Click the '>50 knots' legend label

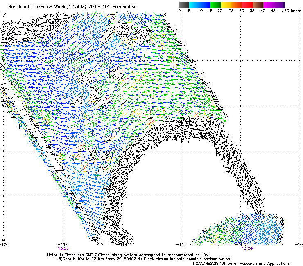[291, 11]
